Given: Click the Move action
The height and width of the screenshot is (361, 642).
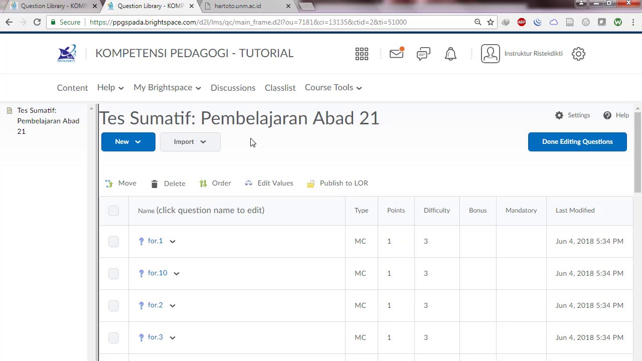Looking at the screenshot, I should [x=121, y=184].
